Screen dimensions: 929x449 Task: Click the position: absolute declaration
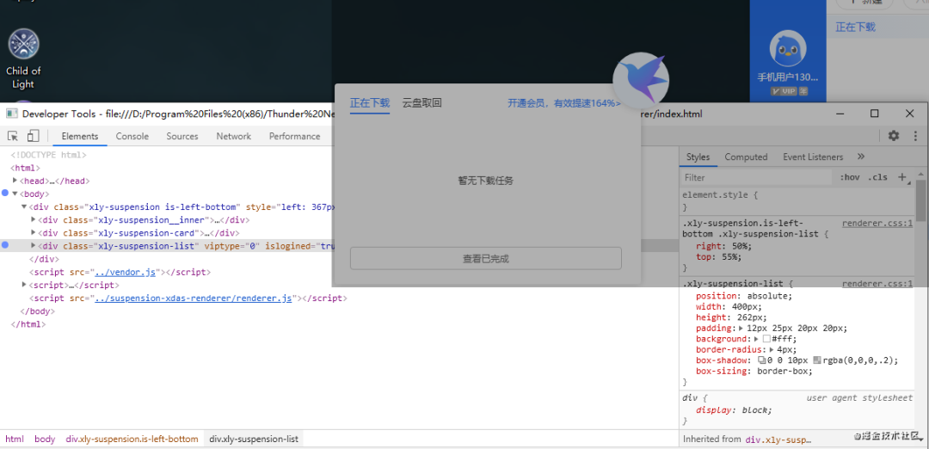pos(743,296)
